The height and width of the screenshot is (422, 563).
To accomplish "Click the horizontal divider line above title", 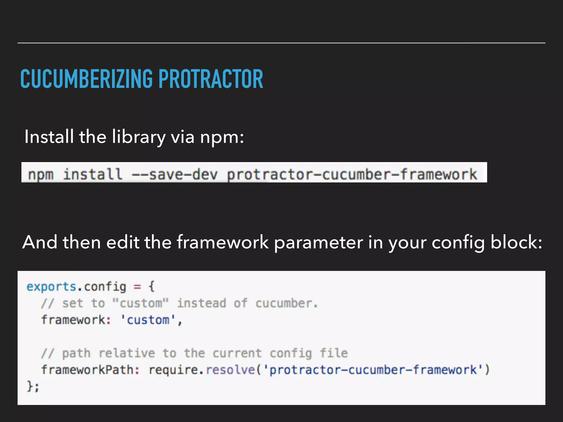I will click(x=281, y=43).
